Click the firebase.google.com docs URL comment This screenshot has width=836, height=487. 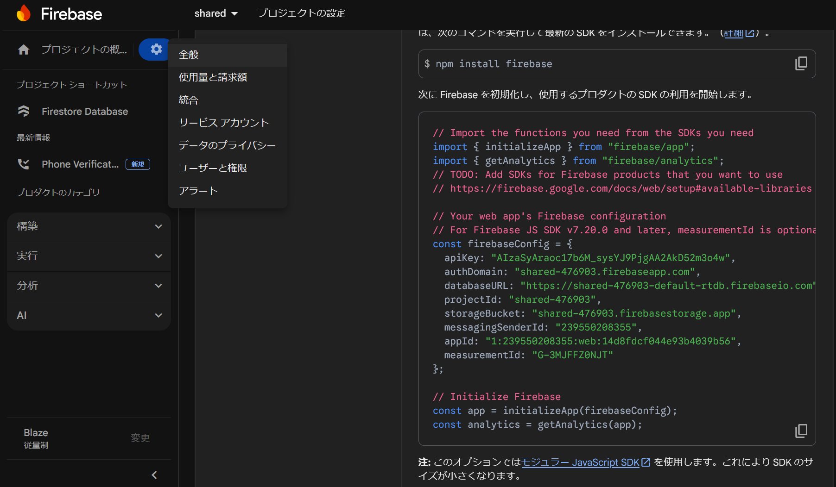tap(622, 188)
